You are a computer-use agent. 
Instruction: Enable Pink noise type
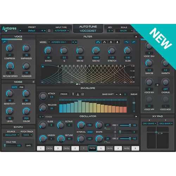[21, 87]
